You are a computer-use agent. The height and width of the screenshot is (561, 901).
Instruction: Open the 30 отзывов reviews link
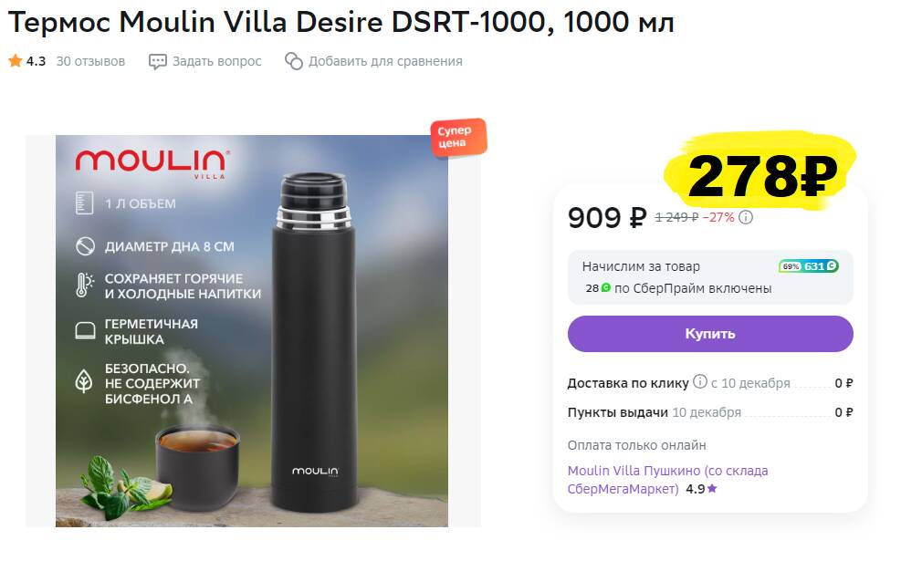(x=90, y=61)
